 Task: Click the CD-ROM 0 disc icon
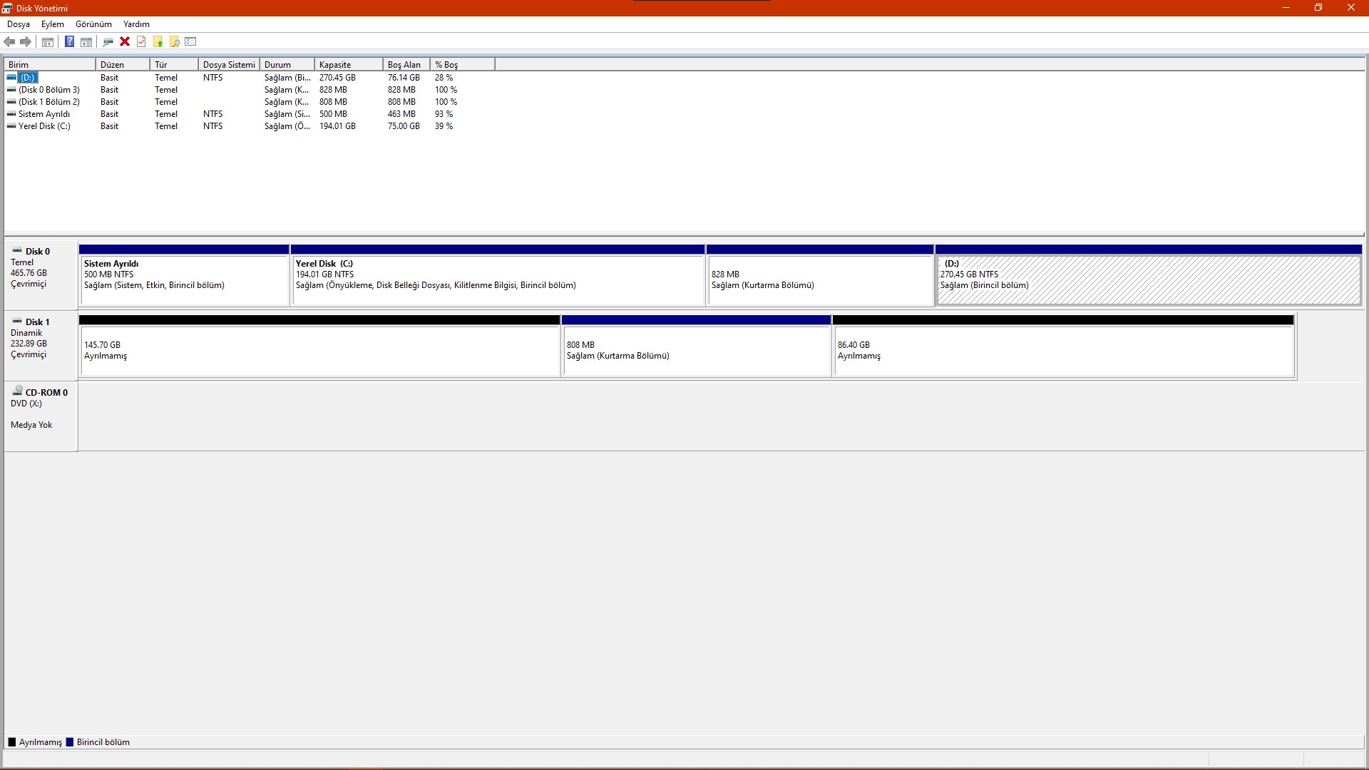tap(17, 391)
